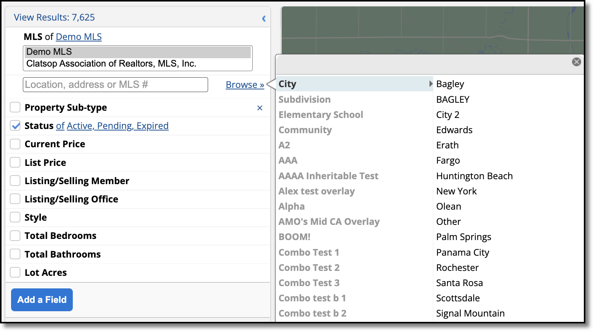
Task: Tick the Total Bedrooms checkbox
Action: [x=15, y=236]
